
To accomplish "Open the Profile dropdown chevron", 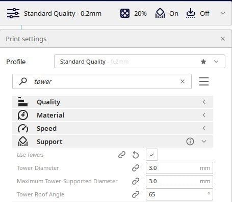I will coord(216,62).
